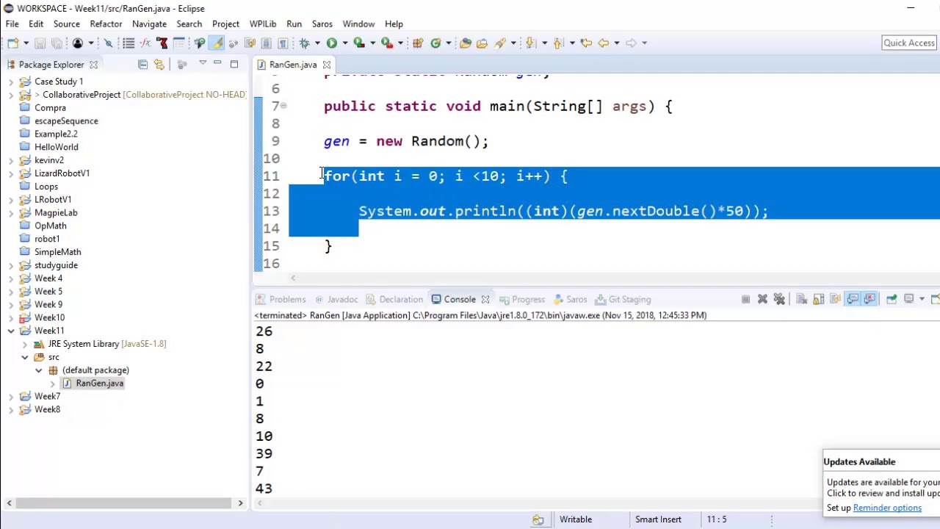Click the Next Annotation arrow icon
Screen dimensions: 940x529
point(530,43)
